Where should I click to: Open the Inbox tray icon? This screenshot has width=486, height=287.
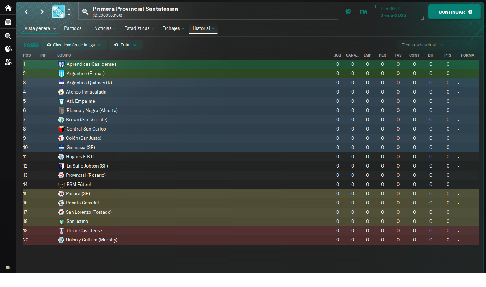[x=8, y=22]
